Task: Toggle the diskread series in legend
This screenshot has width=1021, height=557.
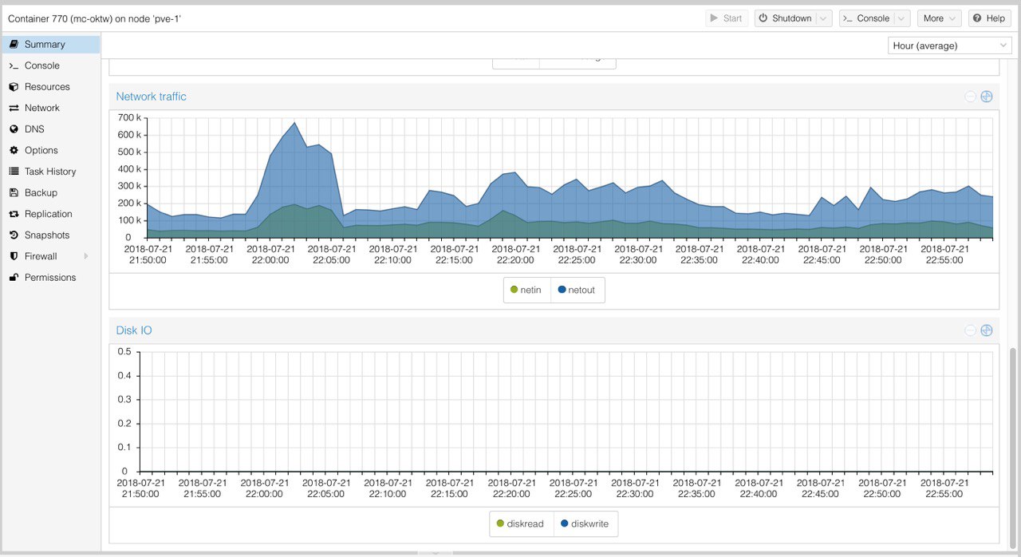Action: click(522, 523)
